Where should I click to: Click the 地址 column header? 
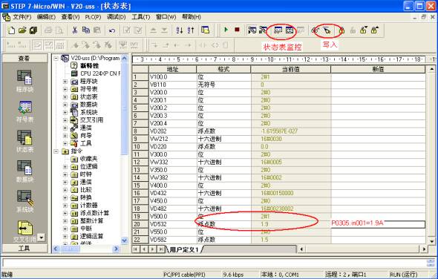coord(173,69)
